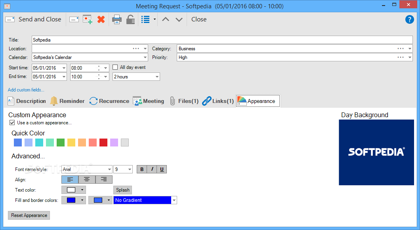
Task: Align text to the center
Action: coord(87,179)
